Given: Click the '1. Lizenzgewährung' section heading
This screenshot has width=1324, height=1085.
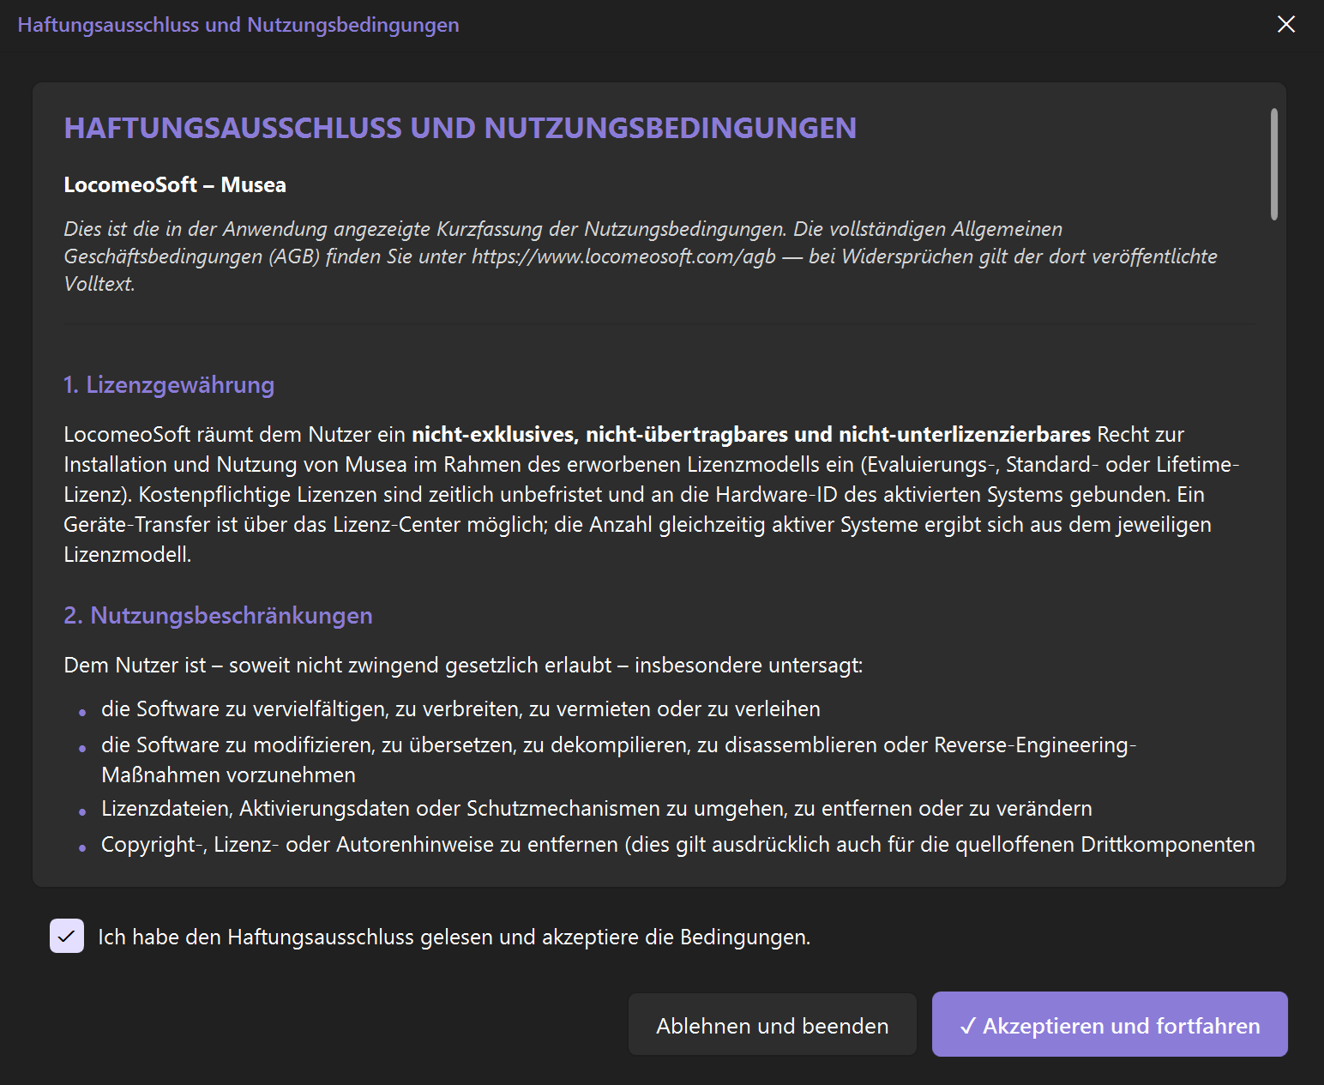Looking at the screenshot, I should click(169, 384).
